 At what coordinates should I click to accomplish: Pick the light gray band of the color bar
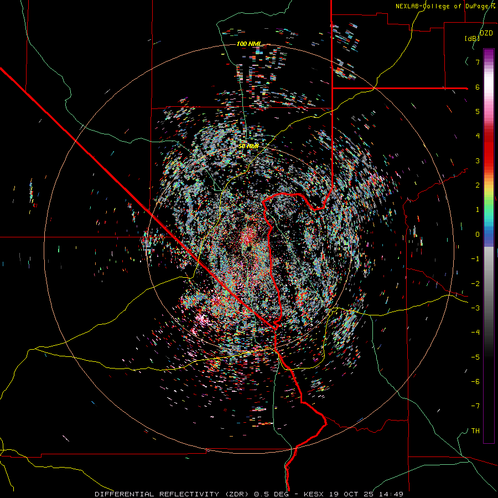click(489, 259)
